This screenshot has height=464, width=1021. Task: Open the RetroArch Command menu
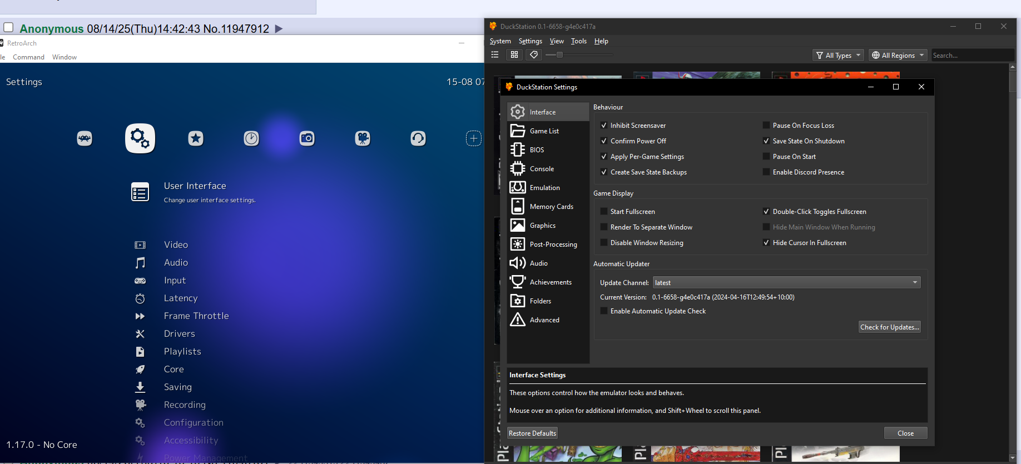[28, 57]
